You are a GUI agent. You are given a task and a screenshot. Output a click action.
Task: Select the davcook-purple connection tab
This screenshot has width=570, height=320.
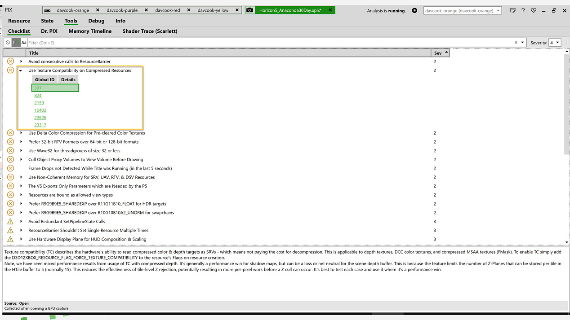[122, 10]
